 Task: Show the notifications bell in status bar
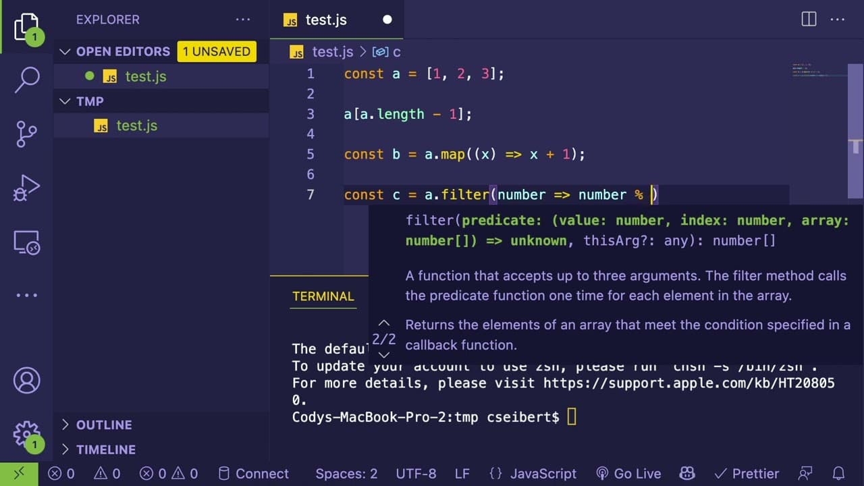[x=838, y=473]
